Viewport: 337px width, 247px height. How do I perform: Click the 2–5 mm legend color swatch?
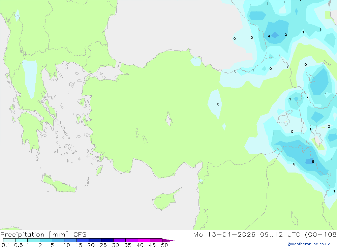coord(46,240)
